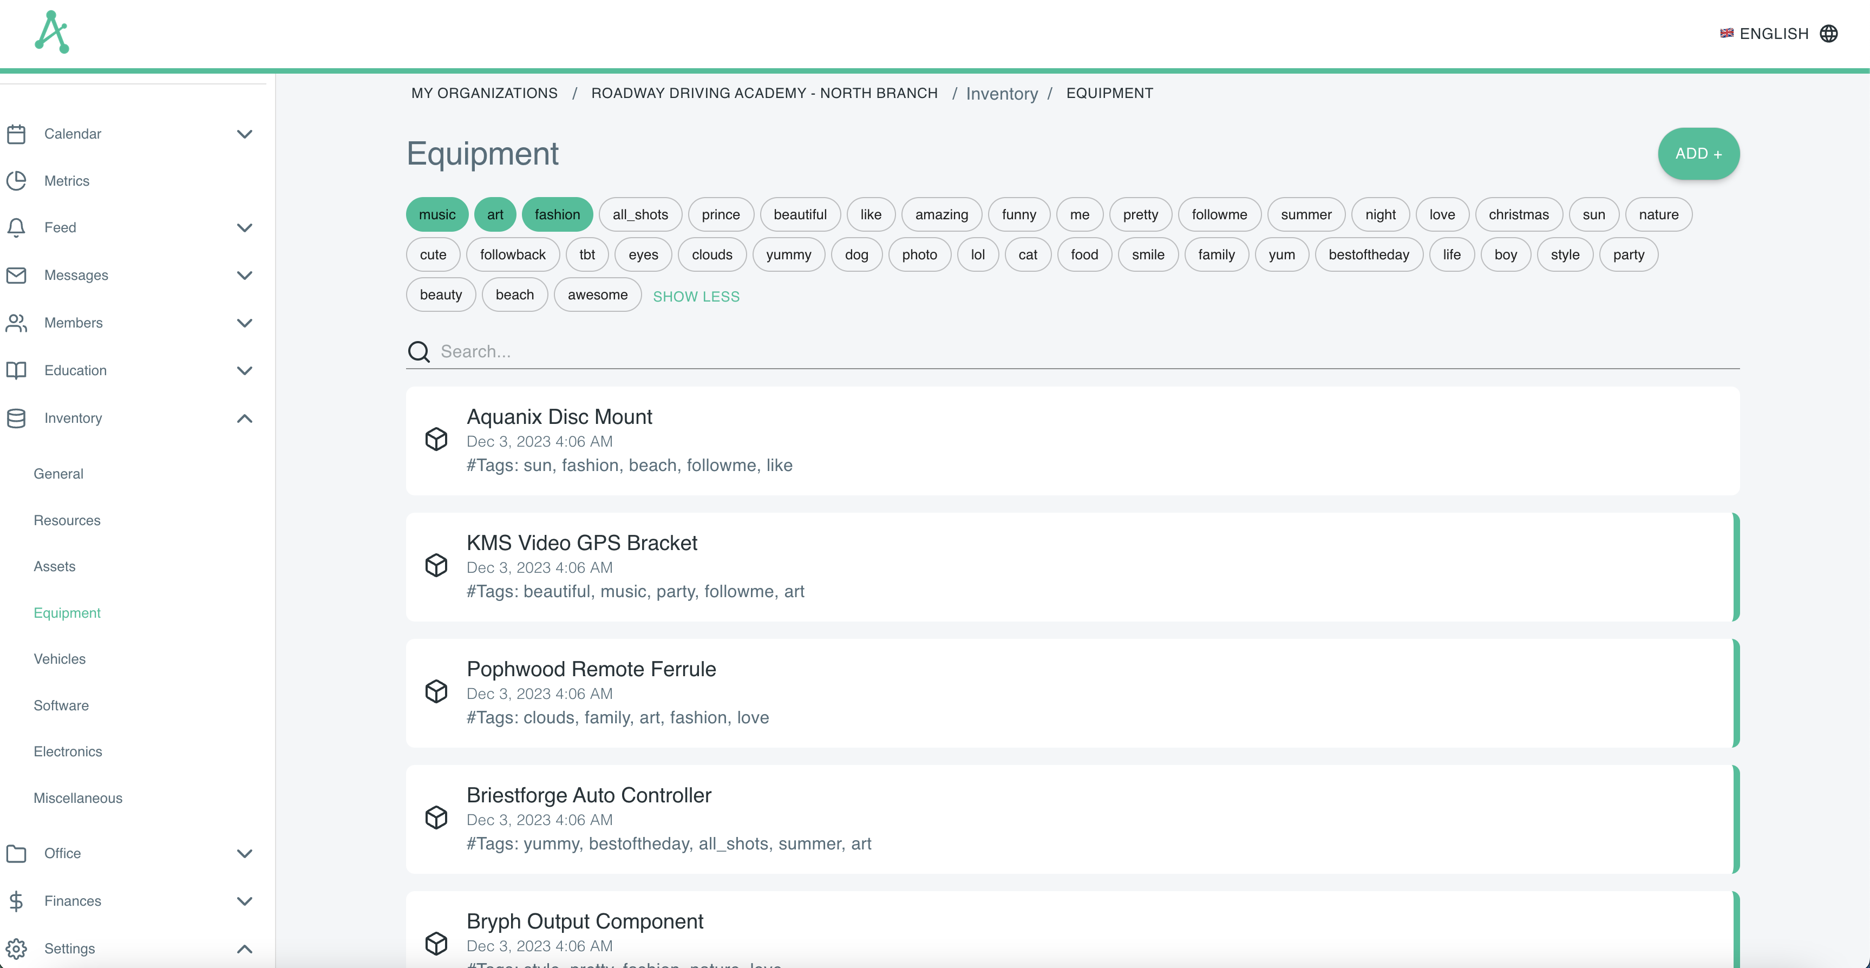Screen dimensions: 1870x968
Task: Open the Vehicles inventory submenu item
Action: tap(60, 659)
